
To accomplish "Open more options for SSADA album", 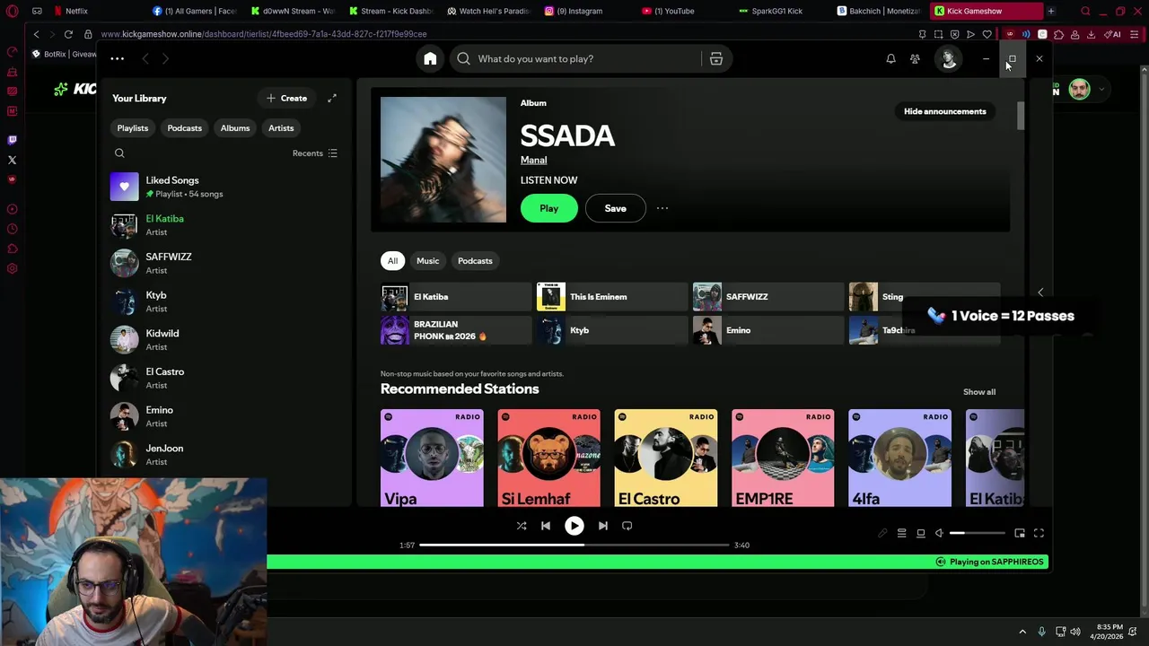I will tap(662, 208).
